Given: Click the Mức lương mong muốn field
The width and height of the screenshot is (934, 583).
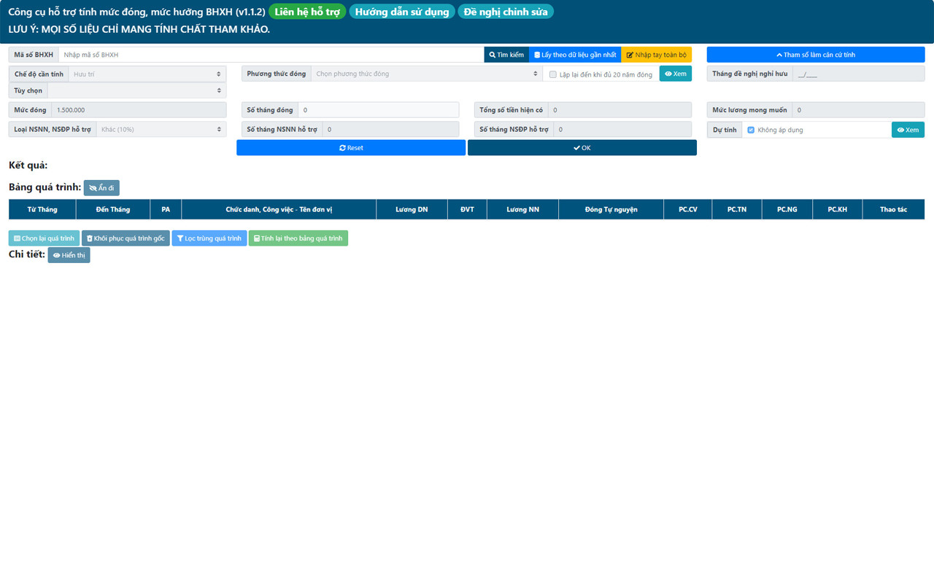Looking at the screenshot, I should (858, 110).
